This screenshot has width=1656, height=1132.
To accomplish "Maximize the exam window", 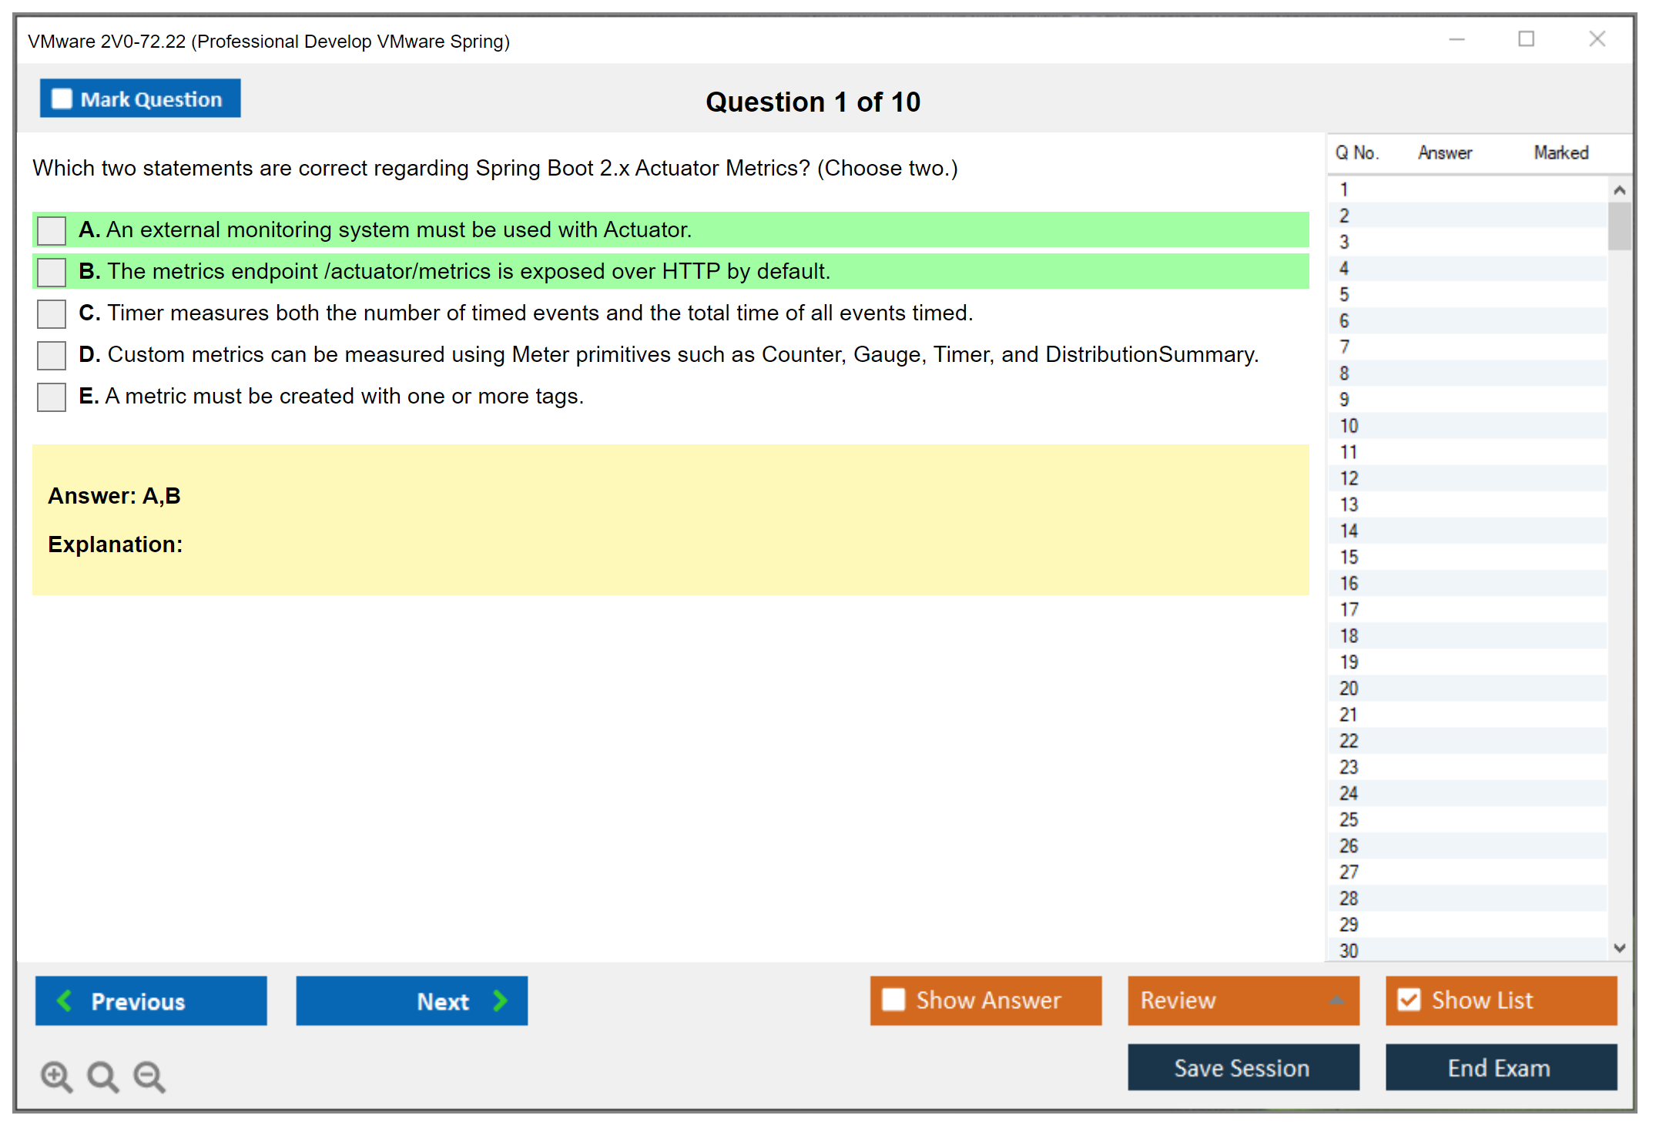I will [x=1526, y=39].
